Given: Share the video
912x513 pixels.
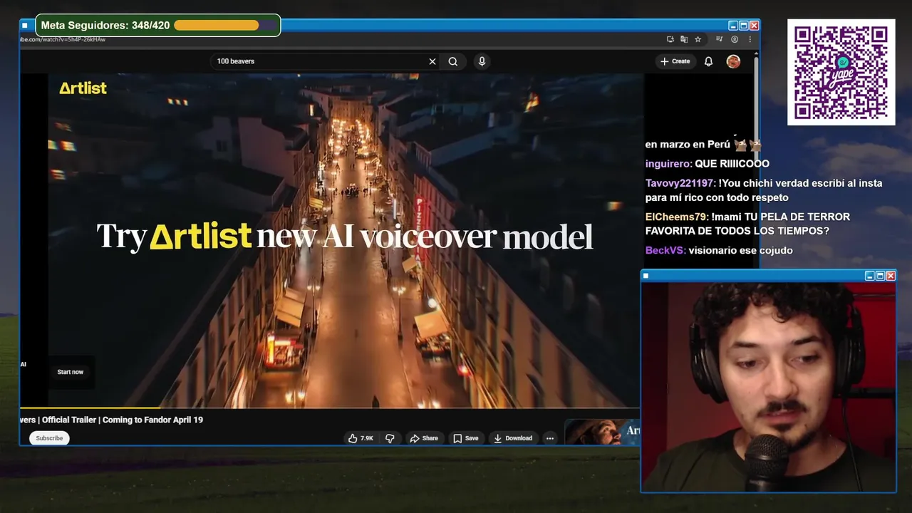Looking at the screenshot, I should coord(424,438).
